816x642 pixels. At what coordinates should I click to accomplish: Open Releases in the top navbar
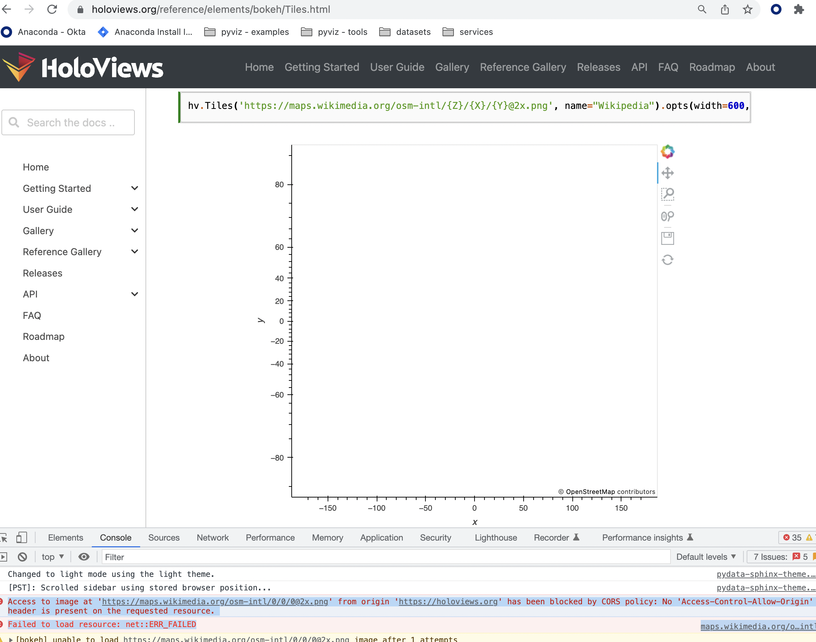coord(598,67)
